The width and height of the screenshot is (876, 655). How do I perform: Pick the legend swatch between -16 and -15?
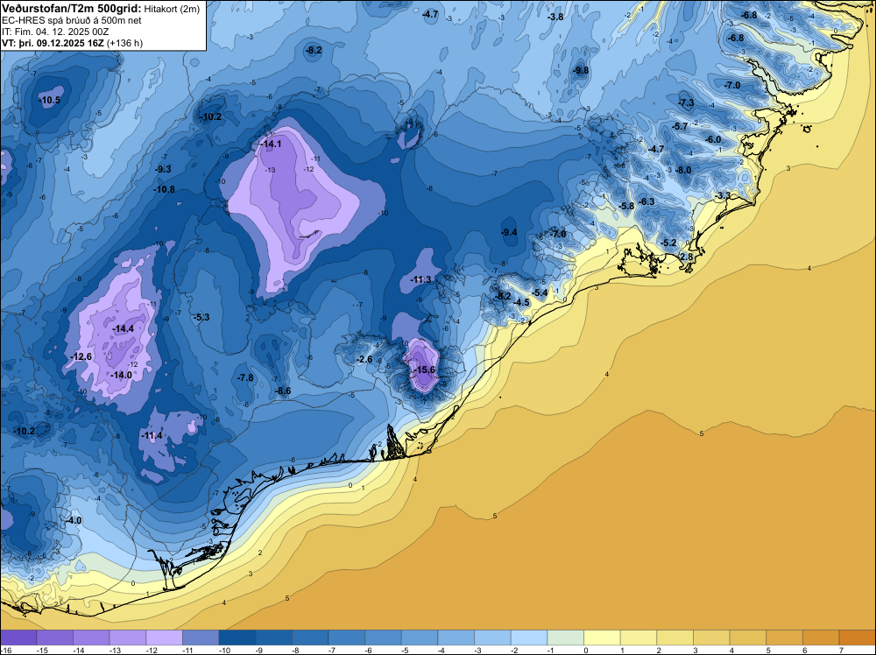(18, 637)
